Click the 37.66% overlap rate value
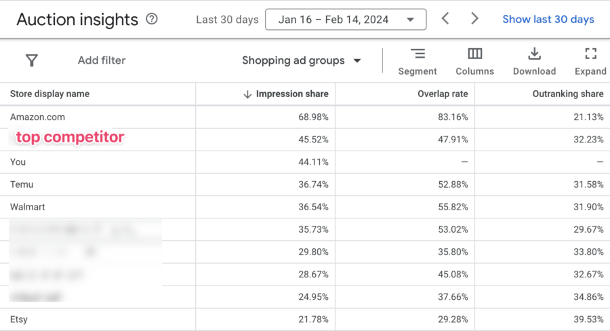The height and width of the screenshot is (331, 610). coord(453,296)
